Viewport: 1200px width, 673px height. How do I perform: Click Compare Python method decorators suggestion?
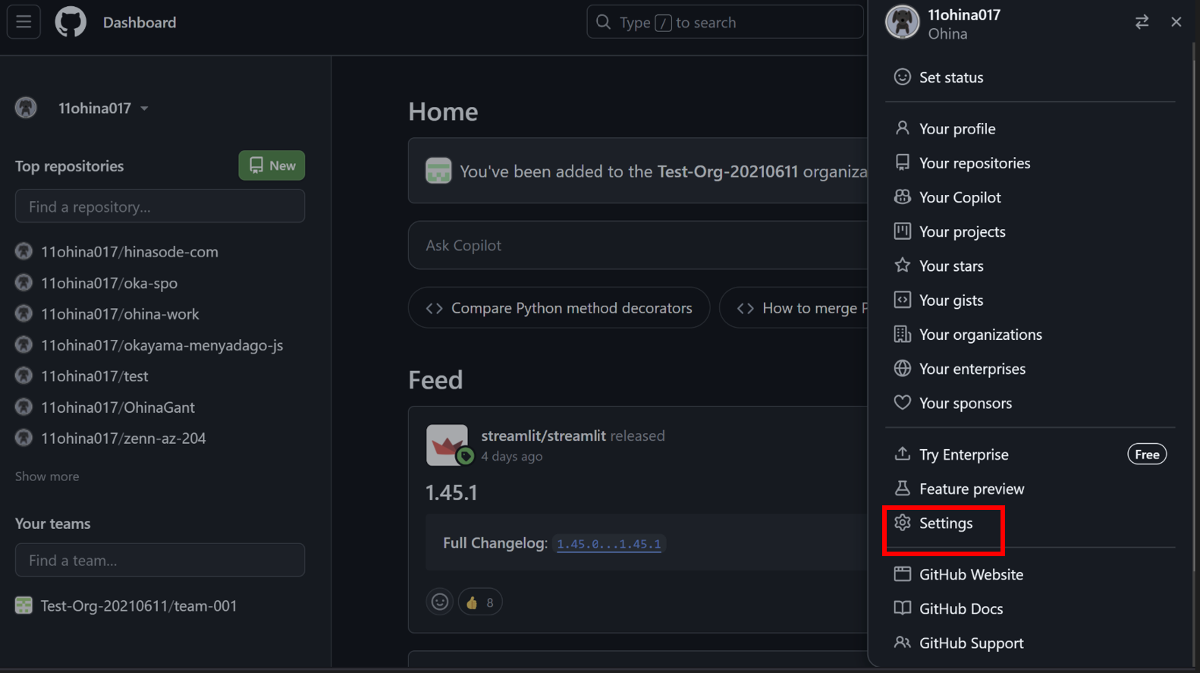coord(559,307)
